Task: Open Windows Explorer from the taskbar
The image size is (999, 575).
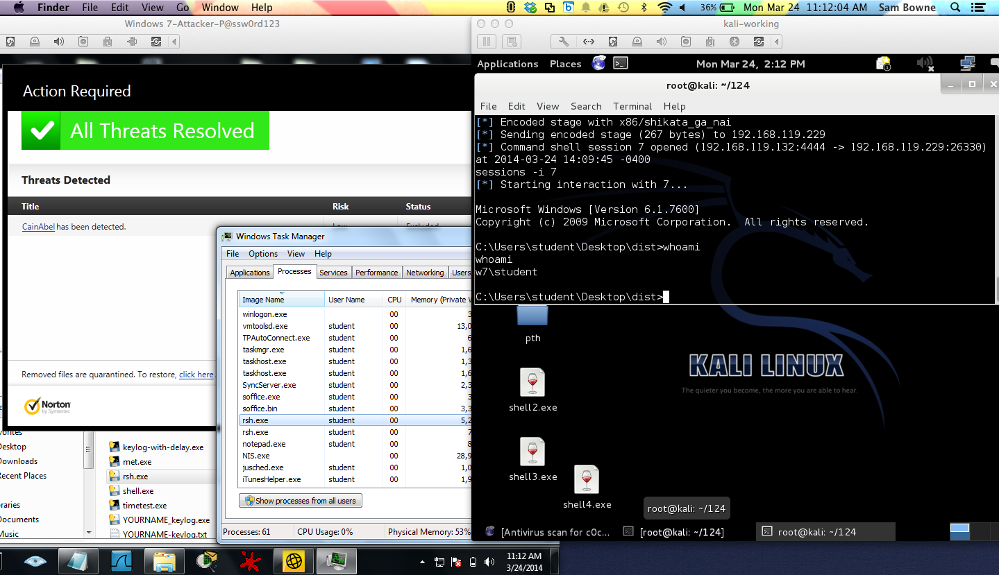Action: pyautogui.click(x=166, y=561)
